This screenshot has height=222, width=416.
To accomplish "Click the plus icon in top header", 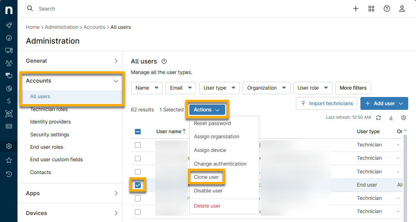I will click(x=355, y=9).
